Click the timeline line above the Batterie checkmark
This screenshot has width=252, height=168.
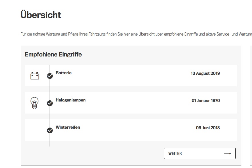pos(50,68)
